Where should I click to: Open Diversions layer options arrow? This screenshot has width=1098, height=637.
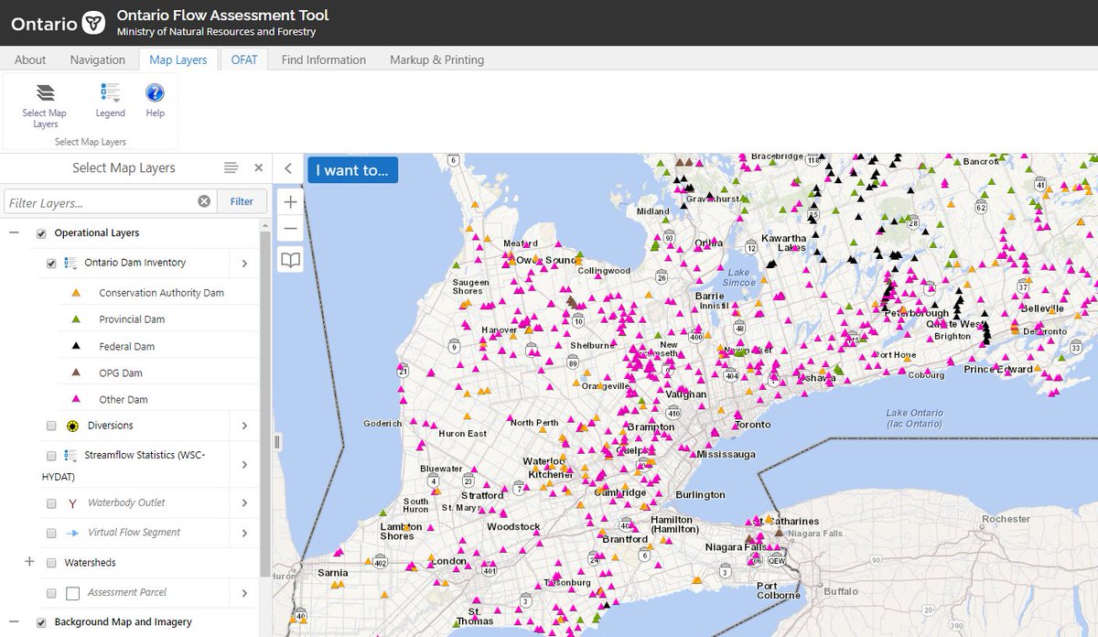[x=244, y=426]
